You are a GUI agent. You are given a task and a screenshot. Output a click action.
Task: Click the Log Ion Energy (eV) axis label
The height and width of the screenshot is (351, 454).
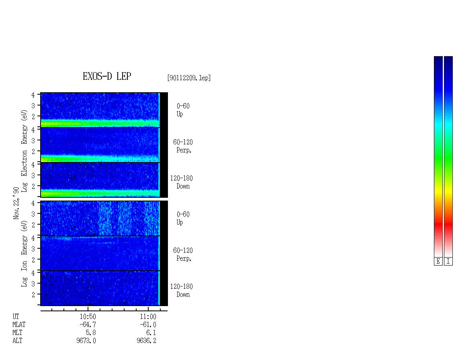pos(24,254)
